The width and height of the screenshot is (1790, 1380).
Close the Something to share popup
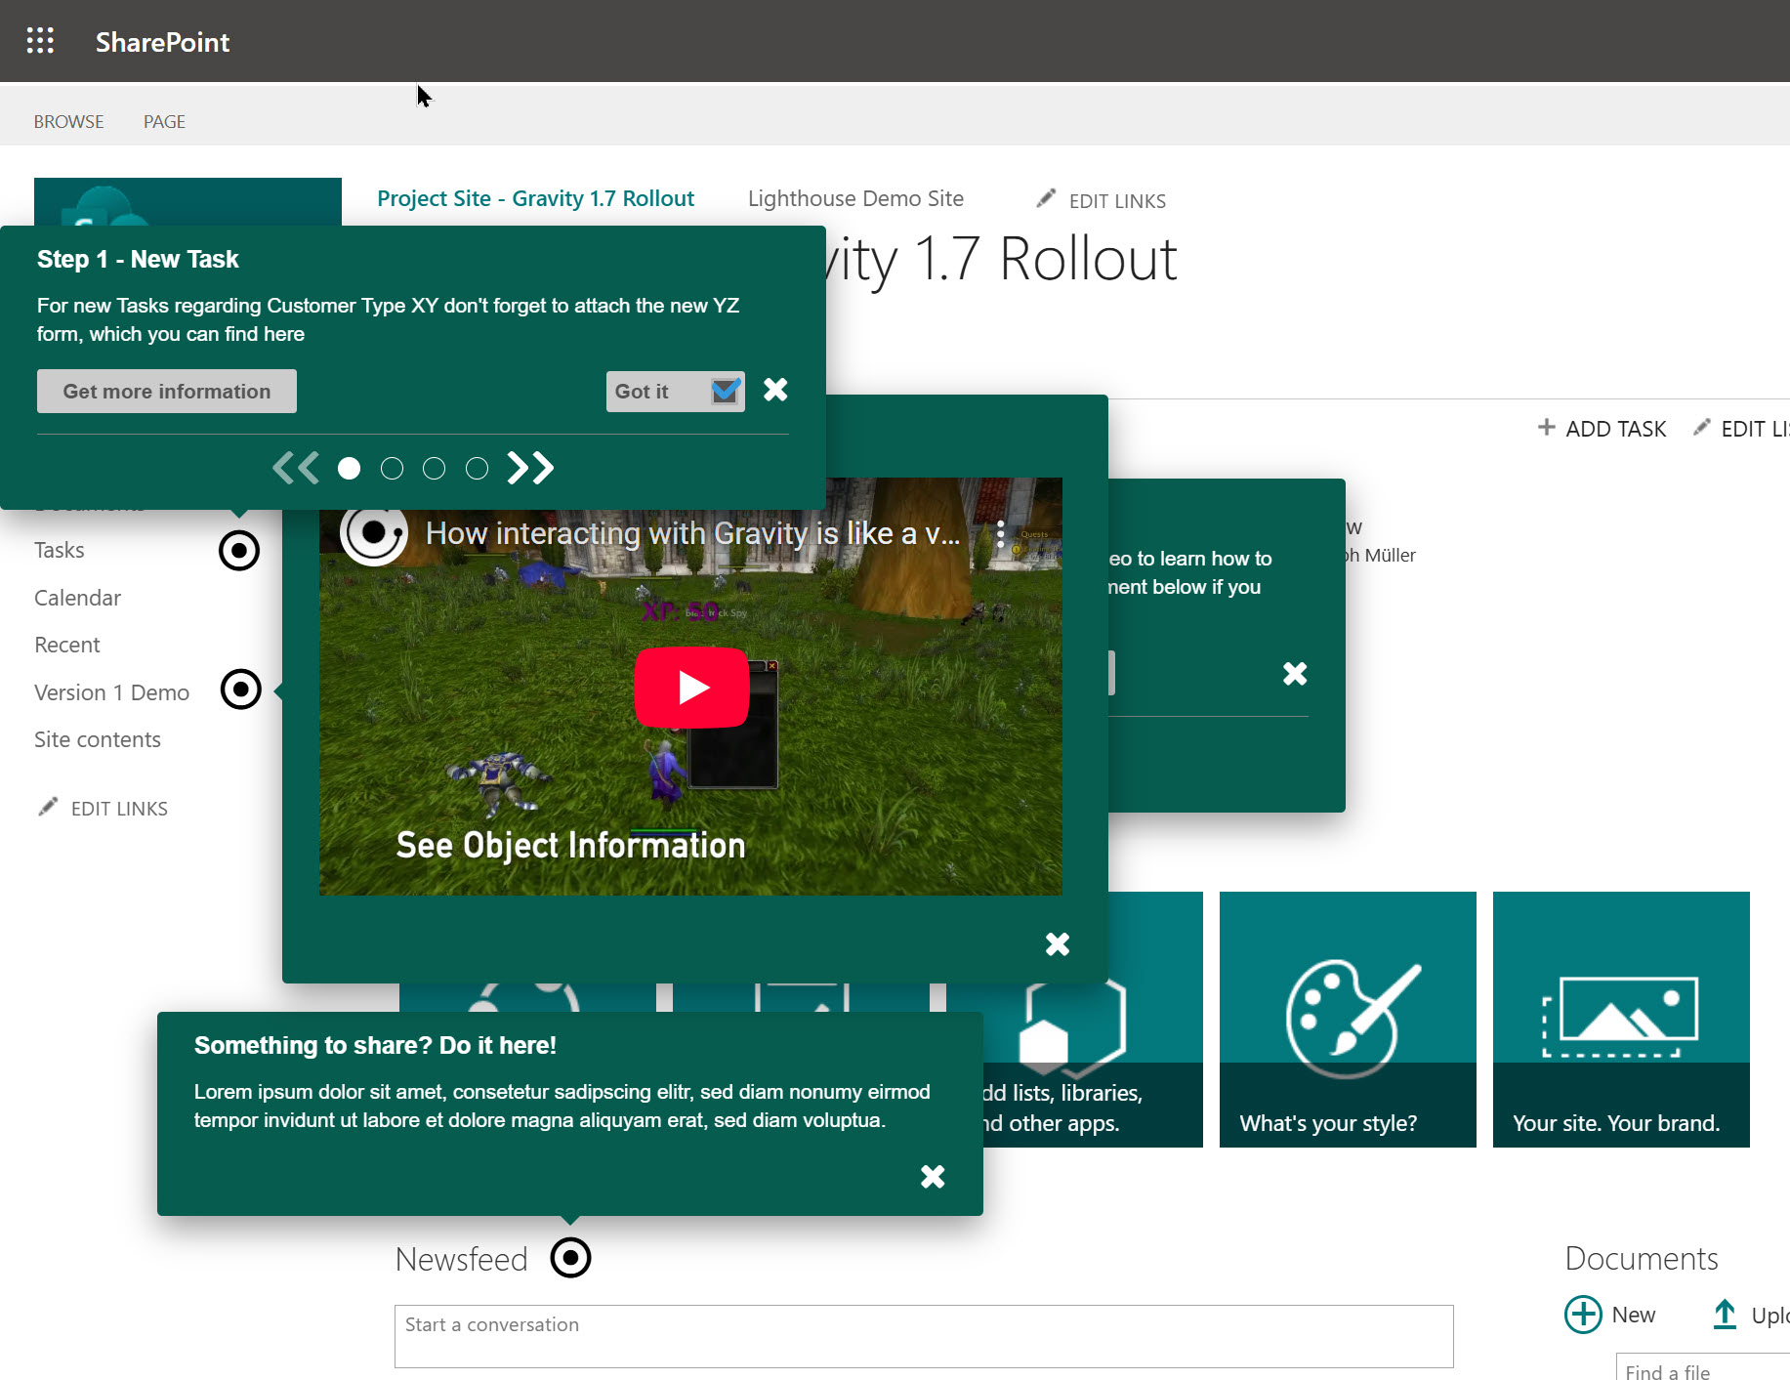[x=933, y=1176]
